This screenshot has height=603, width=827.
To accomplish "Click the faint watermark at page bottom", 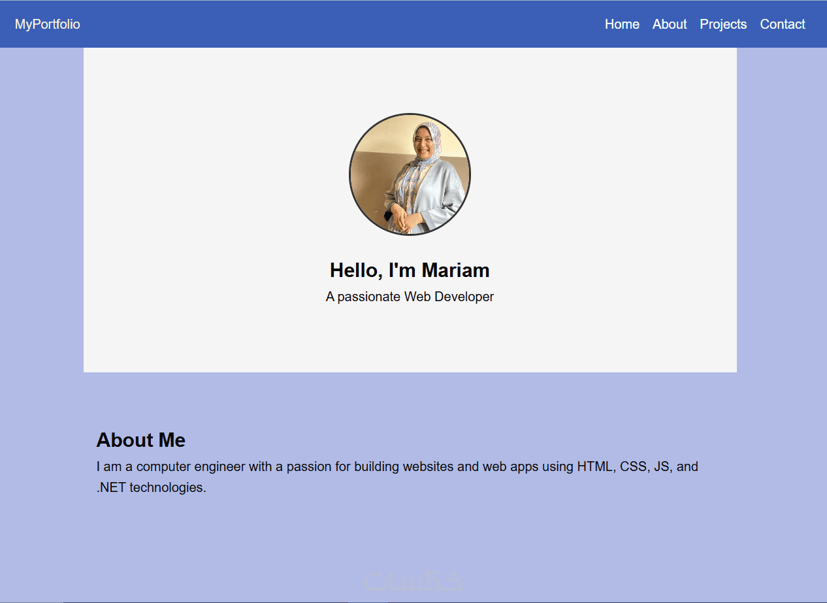I will 413,581.
